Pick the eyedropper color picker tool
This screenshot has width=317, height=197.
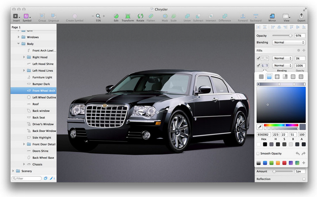(x=260, y=126)
